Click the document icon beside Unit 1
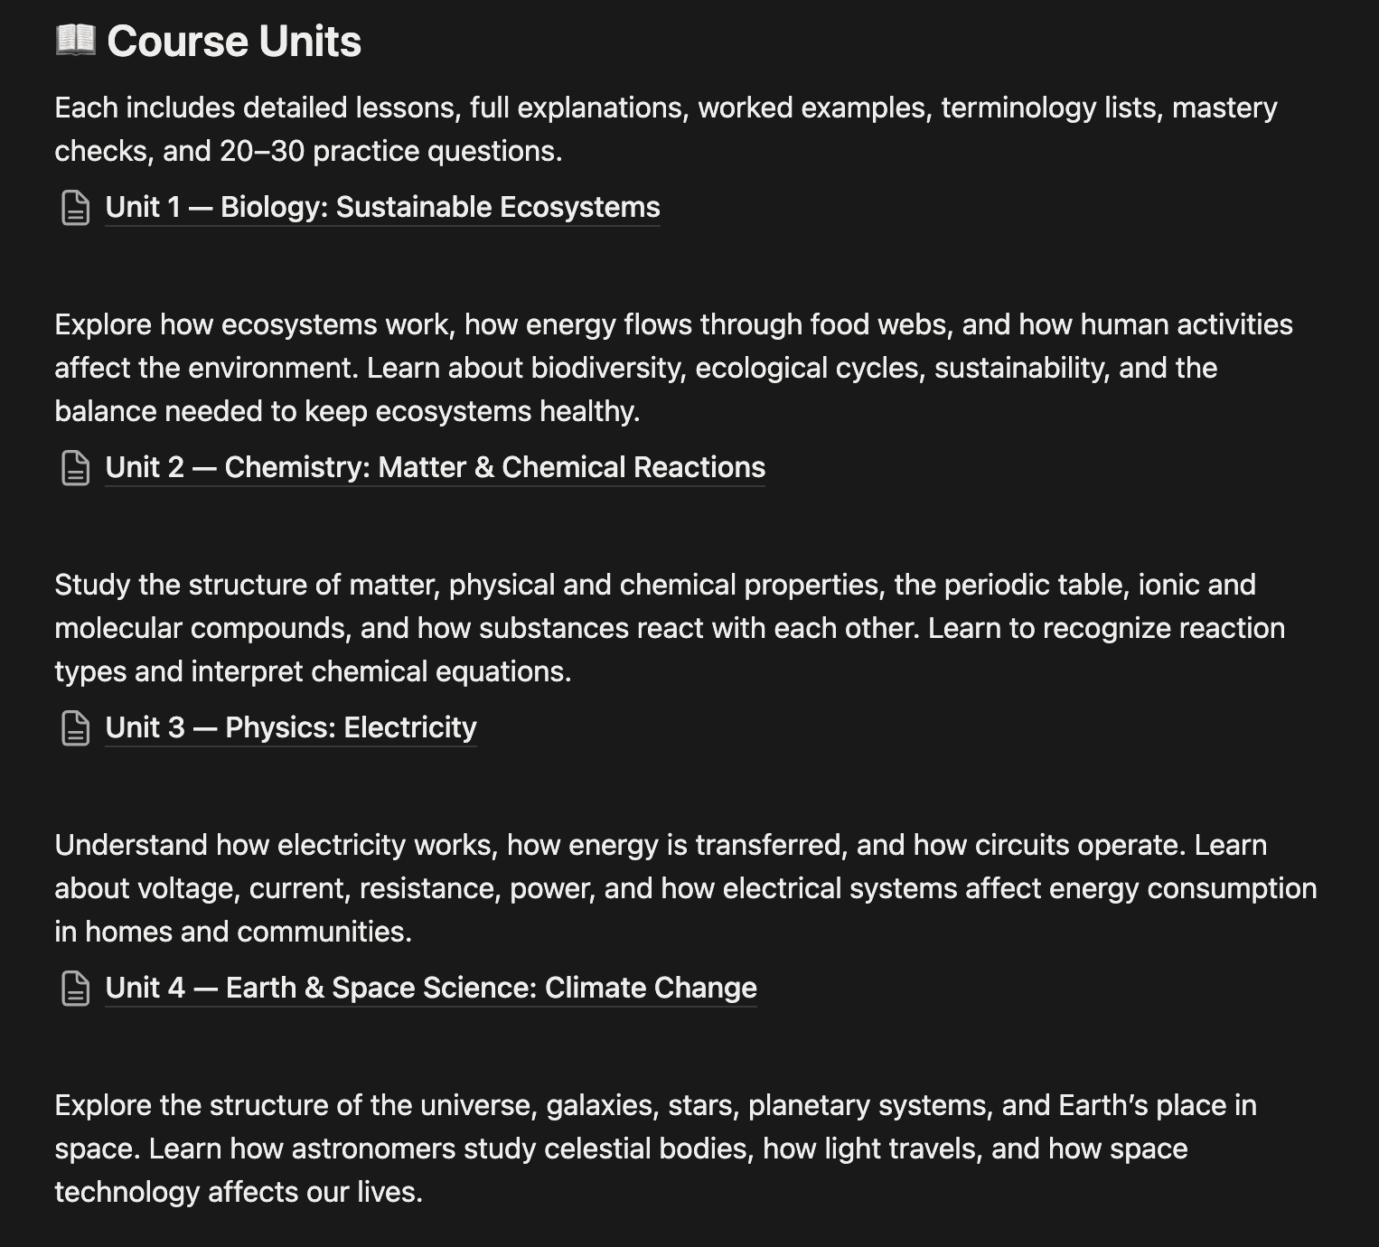1379x1247 pixels. click(76, 208)
